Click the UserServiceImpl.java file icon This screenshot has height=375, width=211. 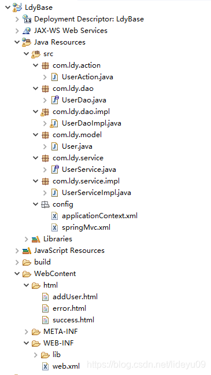(x=55, y=193)
